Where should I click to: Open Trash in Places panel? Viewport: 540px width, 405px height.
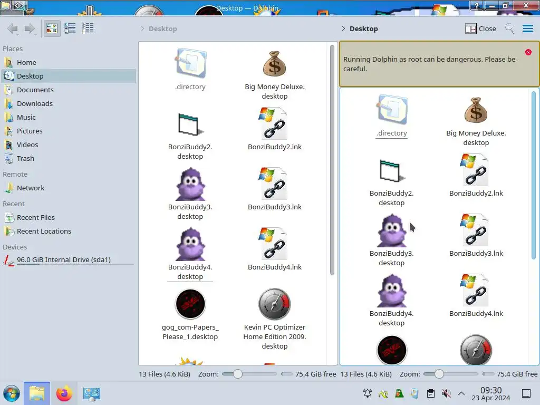click(x=69, y=159)
